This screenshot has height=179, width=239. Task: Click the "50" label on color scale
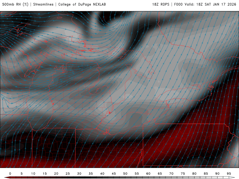point(125,174)
